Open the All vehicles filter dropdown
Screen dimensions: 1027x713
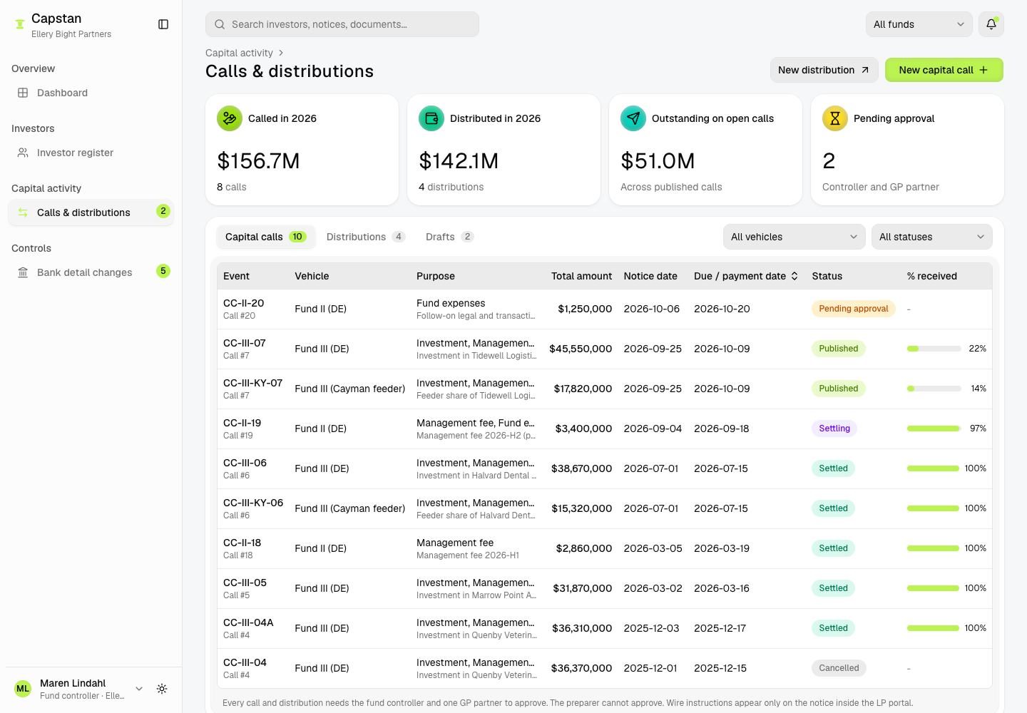pos(794,237)
